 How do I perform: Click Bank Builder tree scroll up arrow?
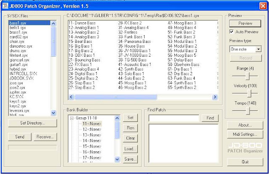tap(117, 118)
